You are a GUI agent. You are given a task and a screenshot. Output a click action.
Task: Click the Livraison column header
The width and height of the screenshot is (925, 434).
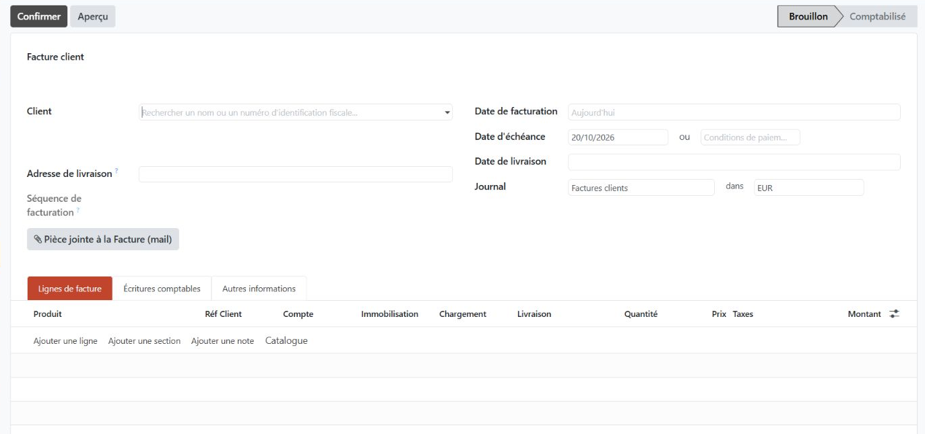534,314
